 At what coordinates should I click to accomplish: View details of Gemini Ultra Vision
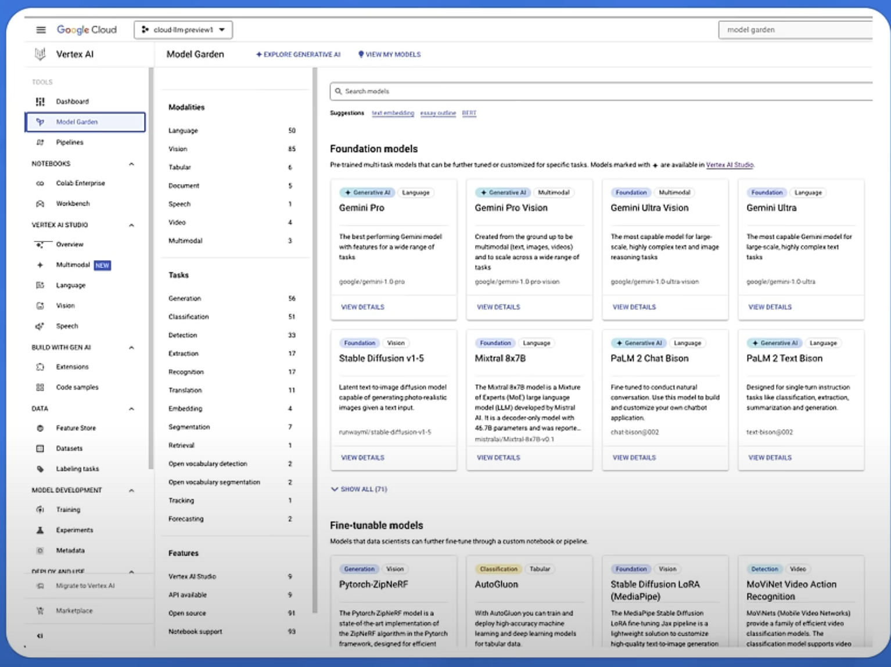pyautogui.click(x=634, y=307)
